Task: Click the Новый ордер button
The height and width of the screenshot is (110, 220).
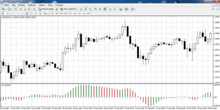Action: (x=46, y=9)
